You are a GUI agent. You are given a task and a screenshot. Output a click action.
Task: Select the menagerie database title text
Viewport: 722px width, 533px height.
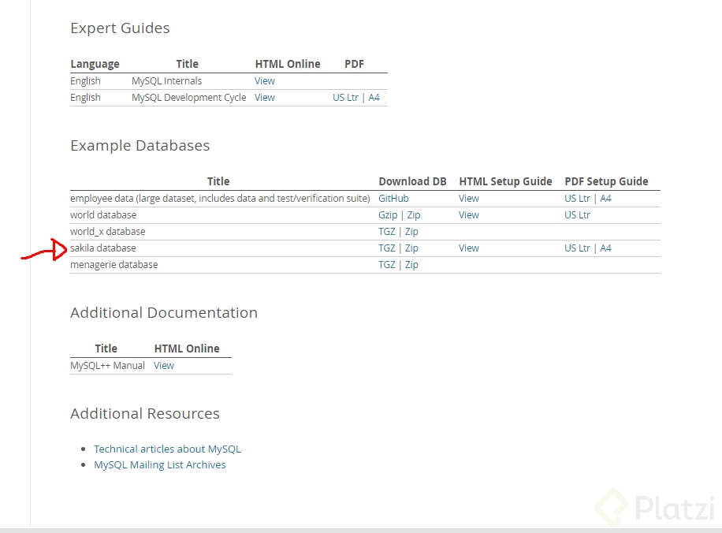pos(114,265)
